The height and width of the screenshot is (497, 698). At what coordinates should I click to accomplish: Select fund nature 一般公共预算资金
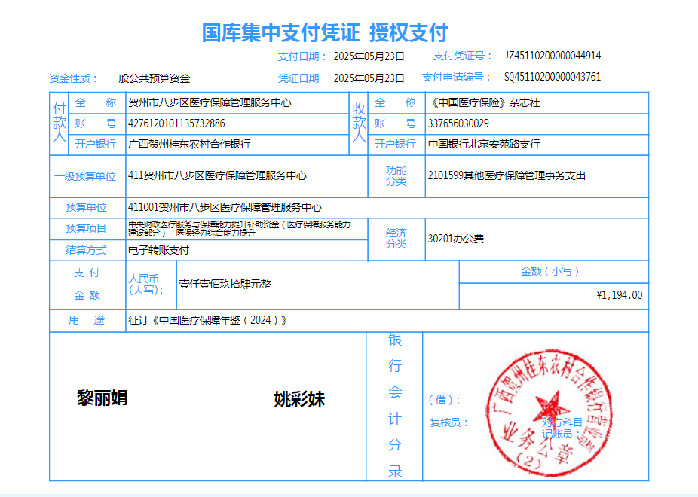[x=149, y=78]
